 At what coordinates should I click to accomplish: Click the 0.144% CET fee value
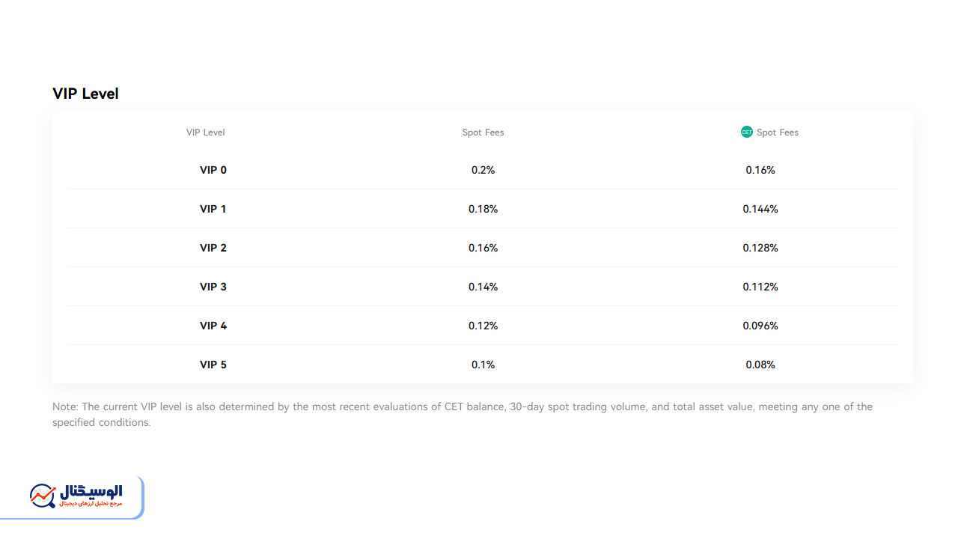pyautogui.click(x=760, y=209)
